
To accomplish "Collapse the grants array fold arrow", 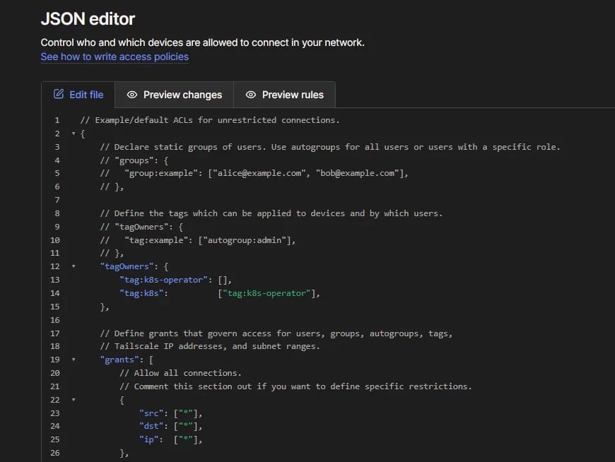I will pos(74,360).
